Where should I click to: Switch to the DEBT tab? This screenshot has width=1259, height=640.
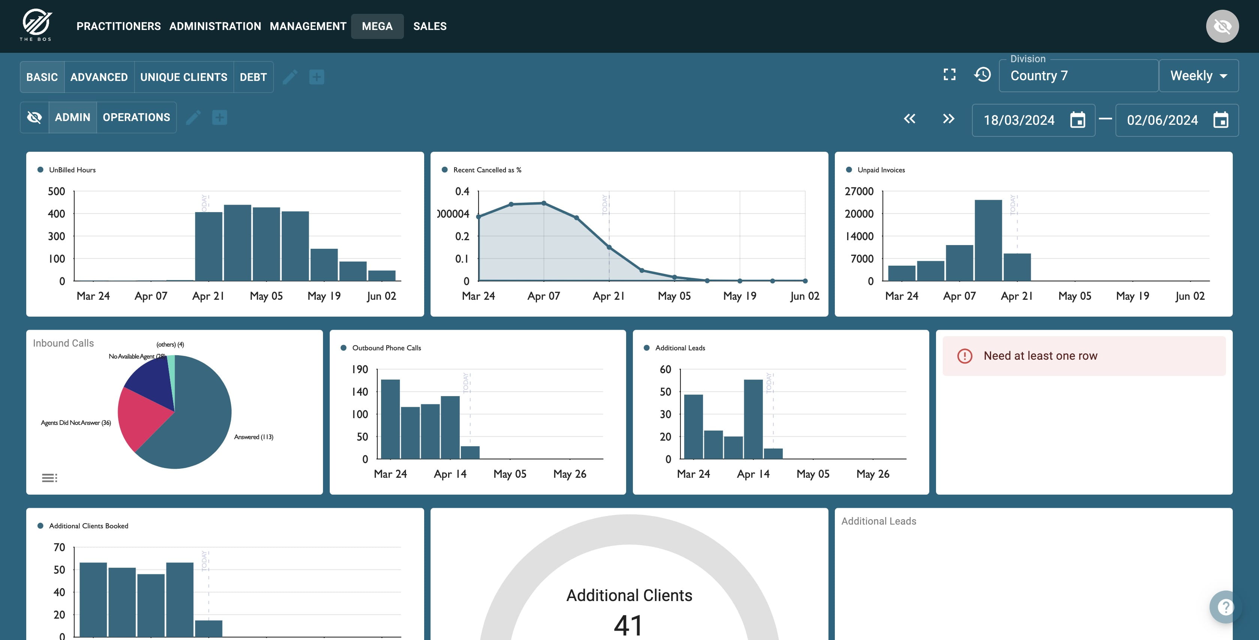[253, 77]
